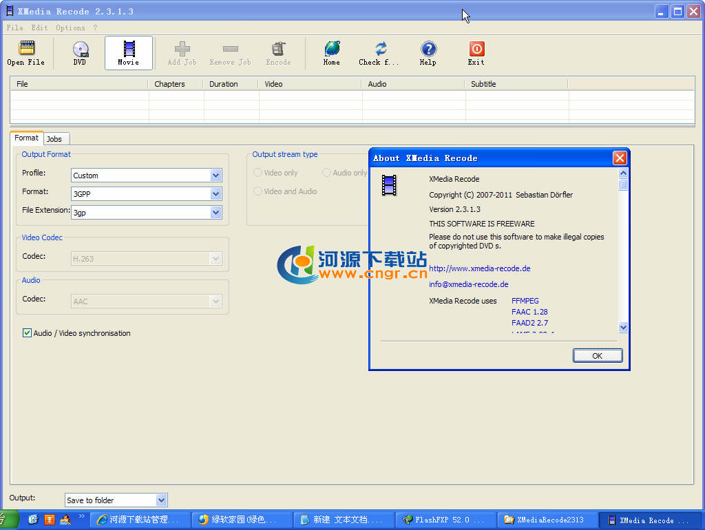Image resolution: width=705 pixels, height=530 pixels.
Task: Click the QQ penguin icon in taskbar
Action: (65, 520)
